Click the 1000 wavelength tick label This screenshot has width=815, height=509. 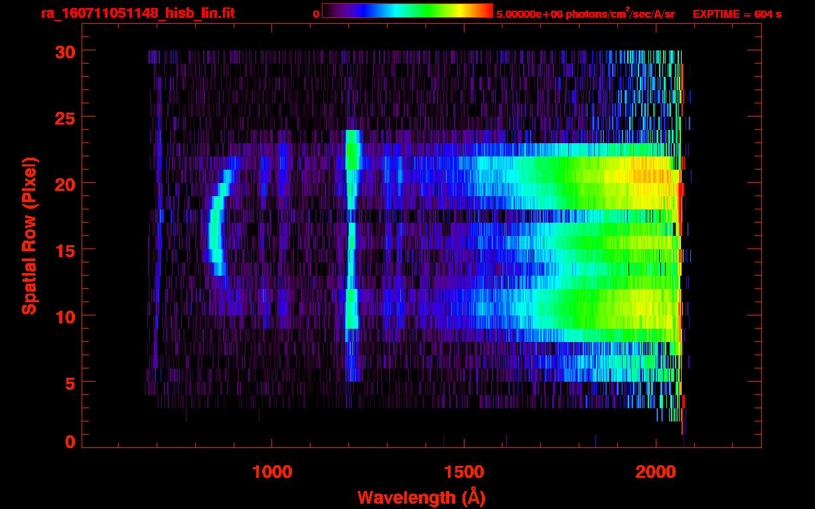coord(272,472)
